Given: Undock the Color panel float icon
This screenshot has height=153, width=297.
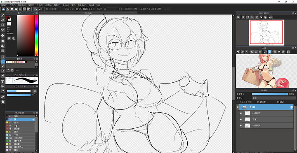Looking at the screenshot, I should click(35, 13).
